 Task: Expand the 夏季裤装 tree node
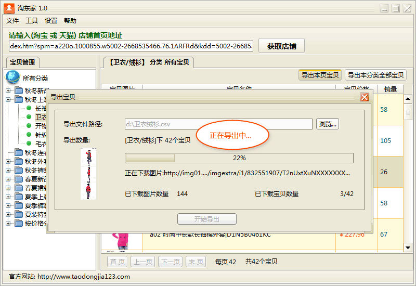(x=8, y=205)
